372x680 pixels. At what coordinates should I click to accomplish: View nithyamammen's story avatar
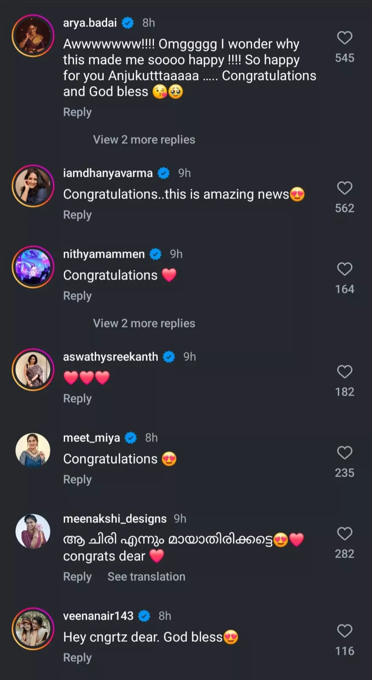[33, 267]
